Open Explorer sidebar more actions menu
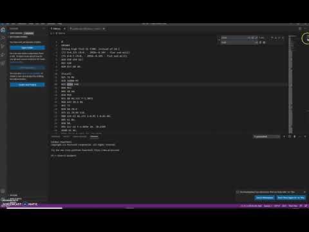The image size is (309, 232). 44,28
